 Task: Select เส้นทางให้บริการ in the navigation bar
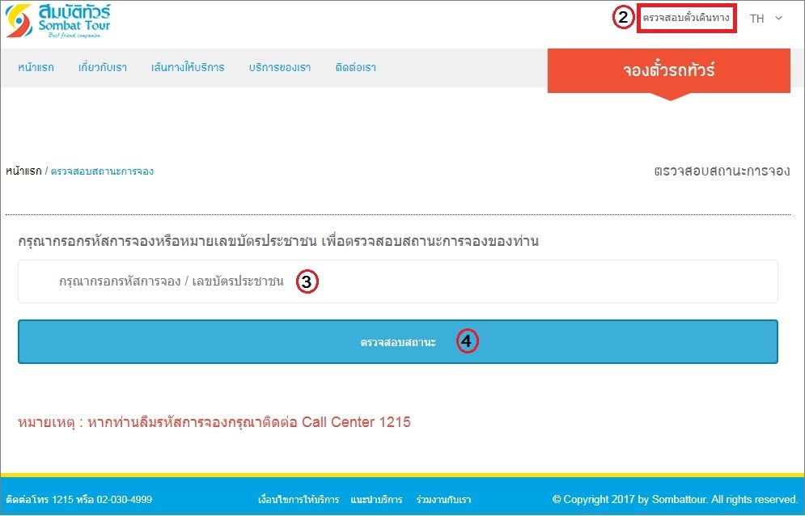[188, 67]
